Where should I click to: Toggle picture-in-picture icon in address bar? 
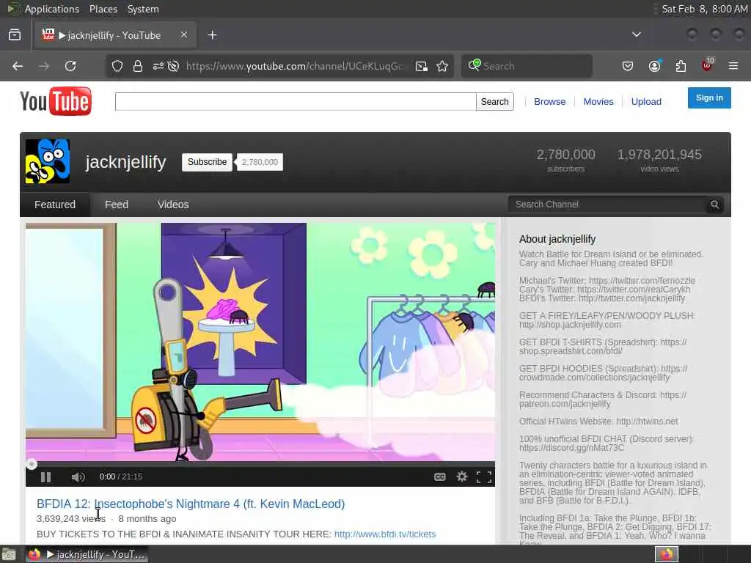point(422,66)
